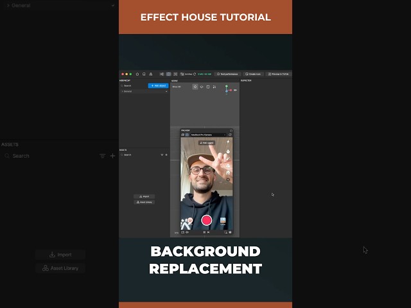Click Import in the background window
The image size is (411, 308).
[x=60, y=255]
